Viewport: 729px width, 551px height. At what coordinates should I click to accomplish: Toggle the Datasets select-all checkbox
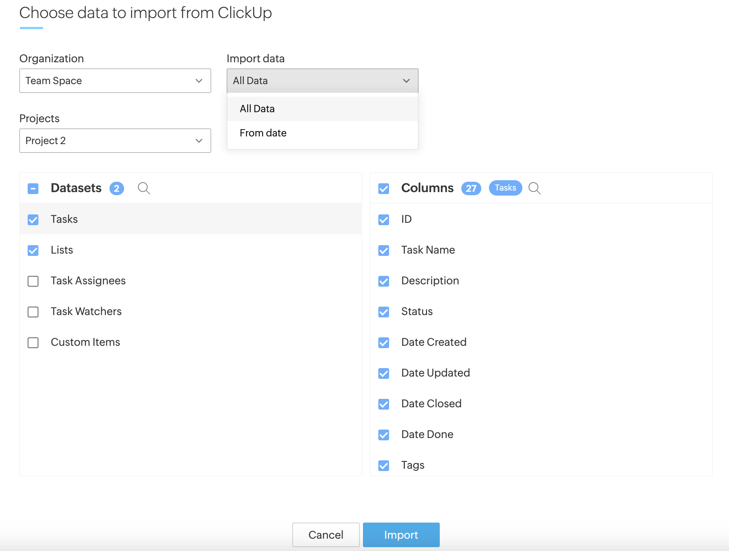pyautogui.click(x=33, y=189)
